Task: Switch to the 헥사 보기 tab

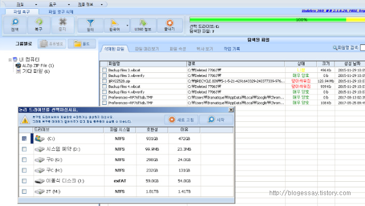Action: [205, 49]
